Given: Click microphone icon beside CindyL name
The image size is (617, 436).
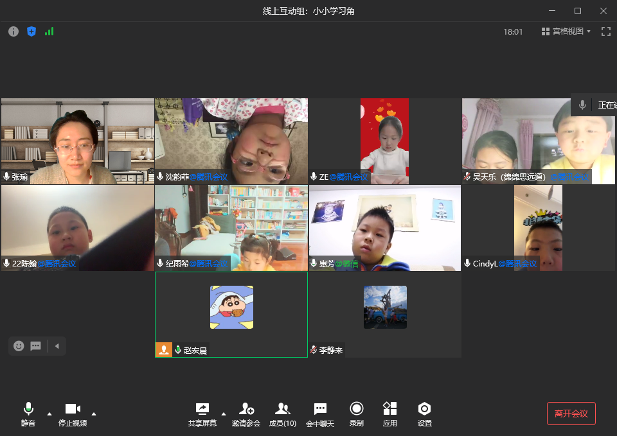Looking at the screenshot, I should click(x=467, y=263).
